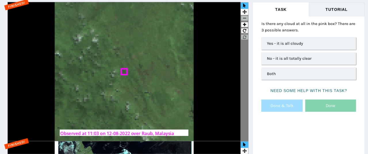Switch to the TASK tab
The height and width of the screenshot is (154, 368).
point(281,9)
